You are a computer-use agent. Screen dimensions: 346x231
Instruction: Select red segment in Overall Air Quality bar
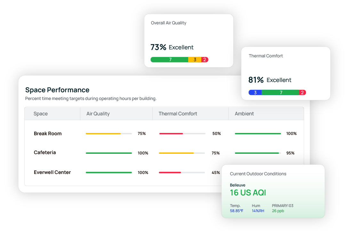205,60
